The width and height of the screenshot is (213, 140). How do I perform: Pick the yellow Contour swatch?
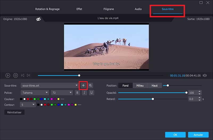[x=76, y=105]
